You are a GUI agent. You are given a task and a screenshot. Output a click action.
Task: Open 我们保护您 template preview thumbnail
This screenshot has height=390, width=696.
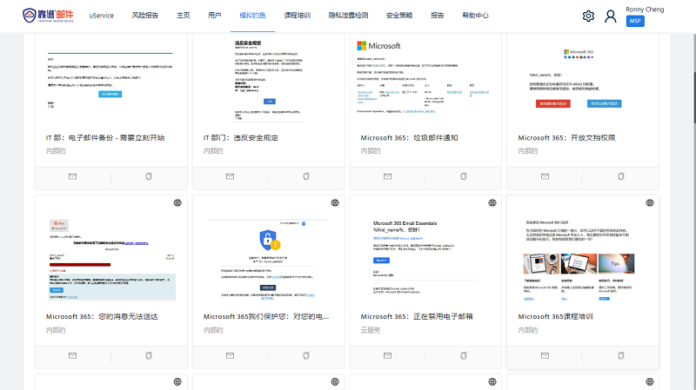(x=269, y=259)
